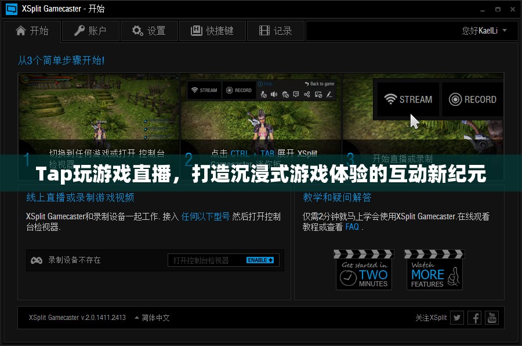
Task: Open the XSplit YouTube channel icon
Action: [492, 318]
